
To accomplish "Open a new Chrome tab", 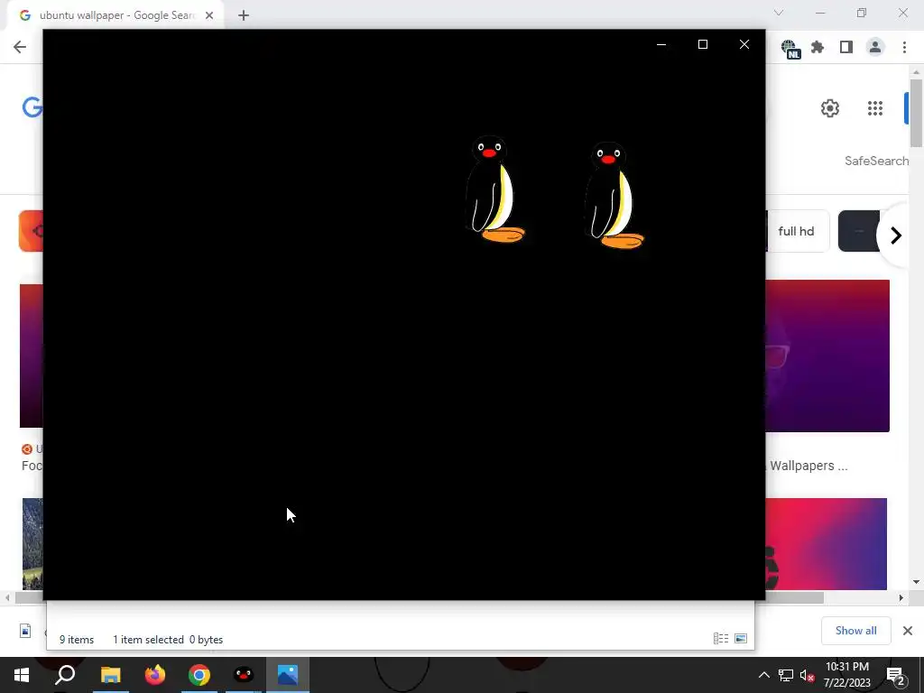I will pyautogui.click(x=244, y=15).
